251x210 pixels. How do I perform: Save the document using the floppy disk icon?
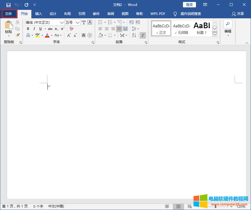[8, 5]
